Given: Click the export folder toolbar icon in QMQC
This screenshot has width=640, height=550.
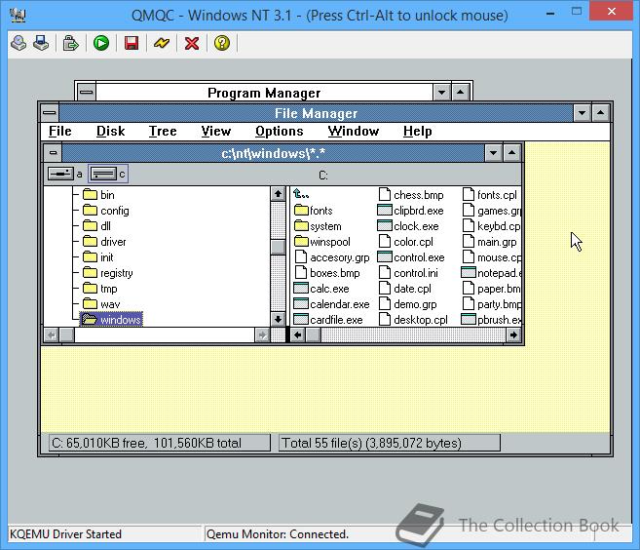Looking at the screenshot, I should (x=70, y=43).
